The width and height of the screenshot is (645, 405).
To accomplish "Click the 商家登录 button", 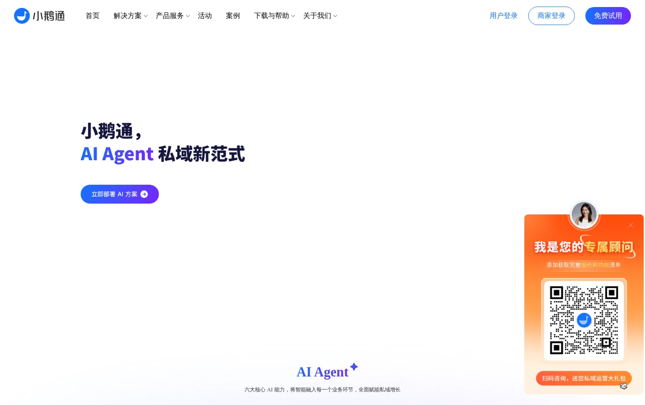I will point(552,16).
